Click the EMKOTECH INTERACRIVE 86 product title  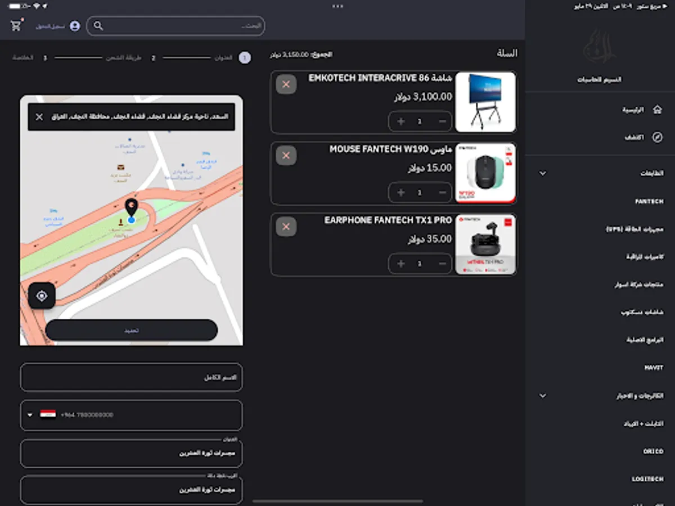point(380,78)
